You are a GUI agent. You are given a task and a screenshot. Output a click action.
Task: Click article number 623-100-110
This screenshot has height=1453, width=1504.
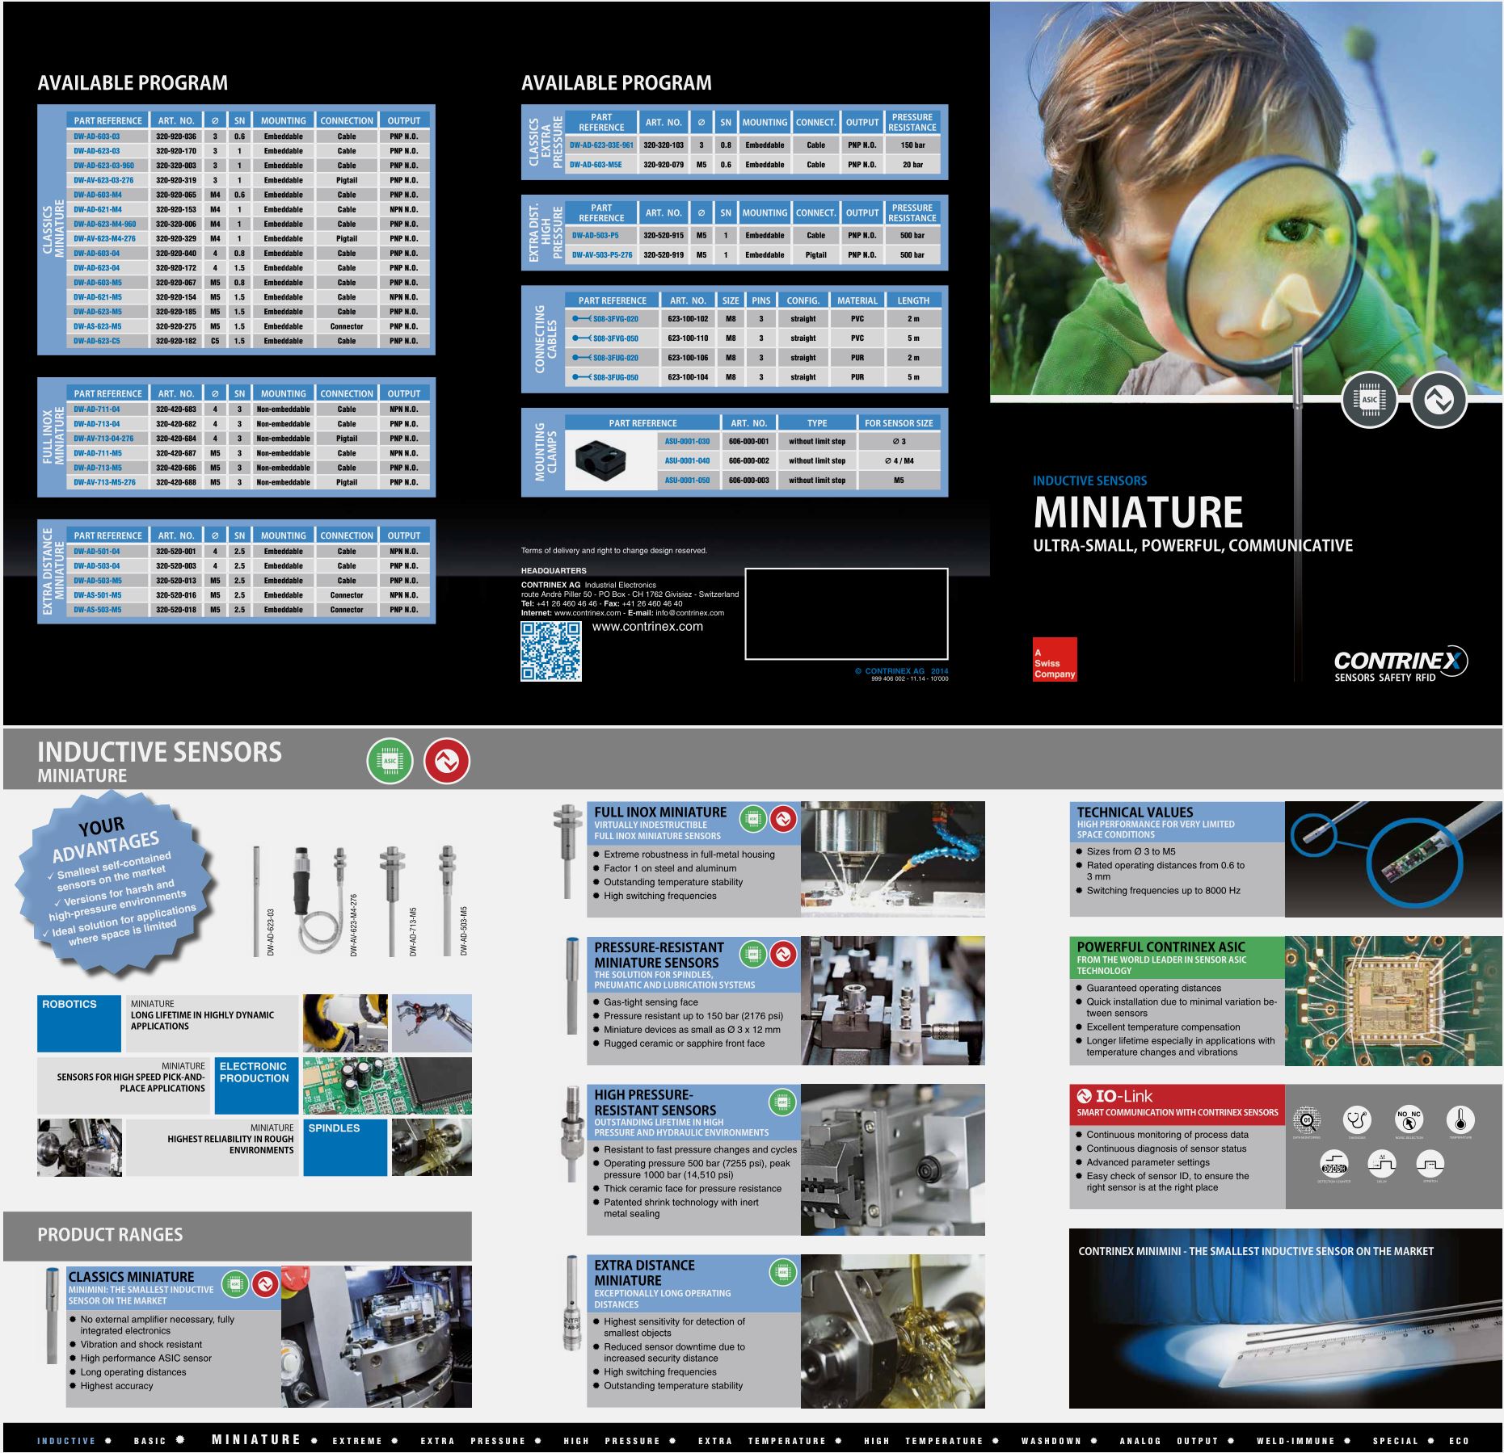[688, 338]
